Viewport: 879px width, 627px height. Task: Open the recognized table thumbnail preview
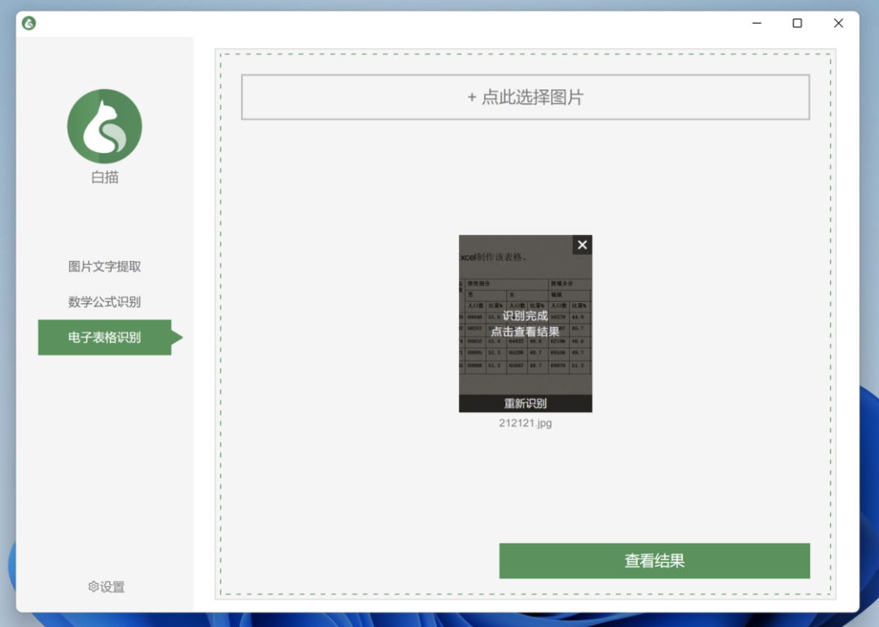pyautogui.click(x=525, y=324)
